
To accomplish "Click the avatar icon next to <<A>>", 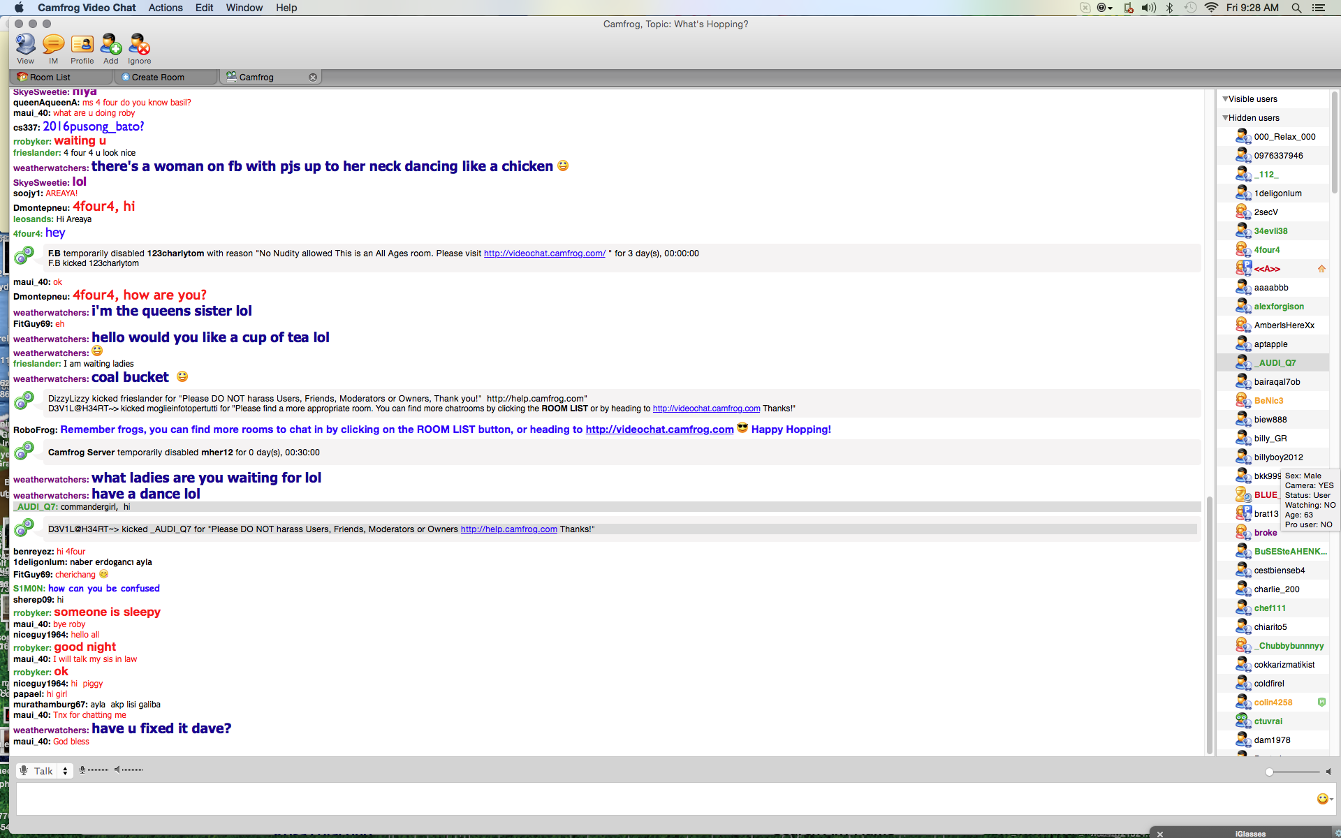I will pyautogui.click(x=1243, y=268).
